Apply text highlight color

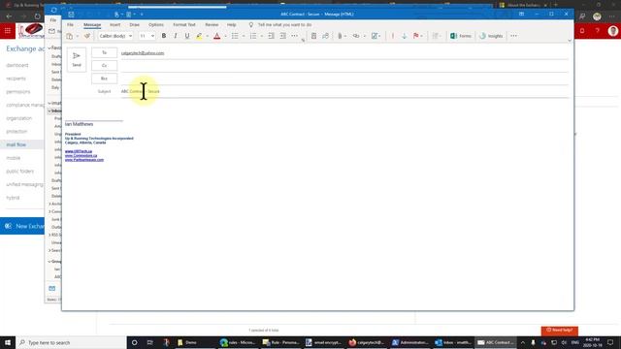pos(199,36)
